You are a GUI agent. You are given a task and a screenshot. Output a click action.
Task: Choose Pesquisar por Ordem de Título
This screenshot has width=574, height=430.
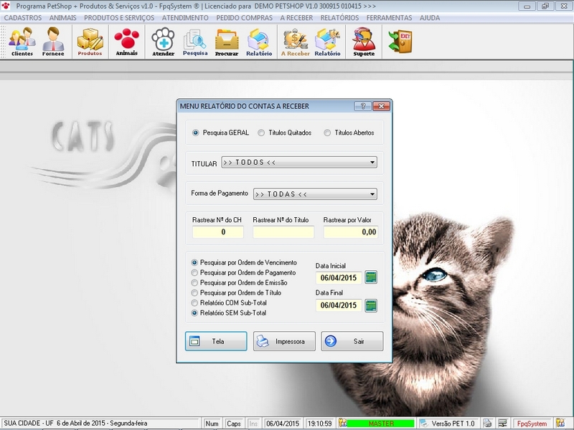[236, 293]
